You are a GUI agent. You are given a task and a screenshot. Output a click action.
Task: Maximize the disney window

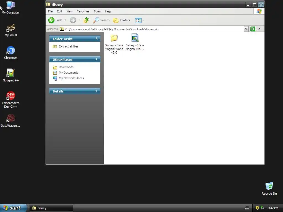click(x=255, y=5)
